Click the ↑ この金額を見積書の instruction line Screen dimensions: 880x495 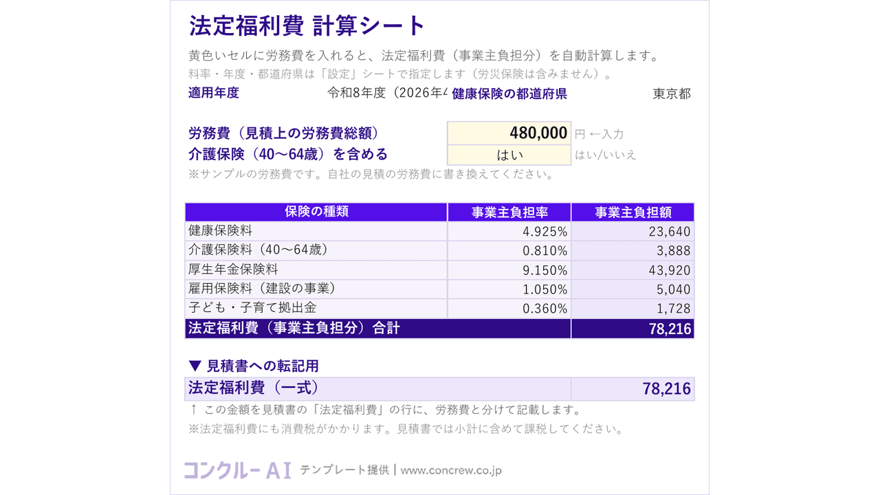coord(386,410)
